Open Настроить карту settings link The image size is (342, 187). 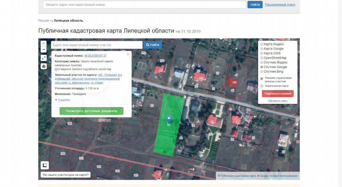[x=278, y=101]
